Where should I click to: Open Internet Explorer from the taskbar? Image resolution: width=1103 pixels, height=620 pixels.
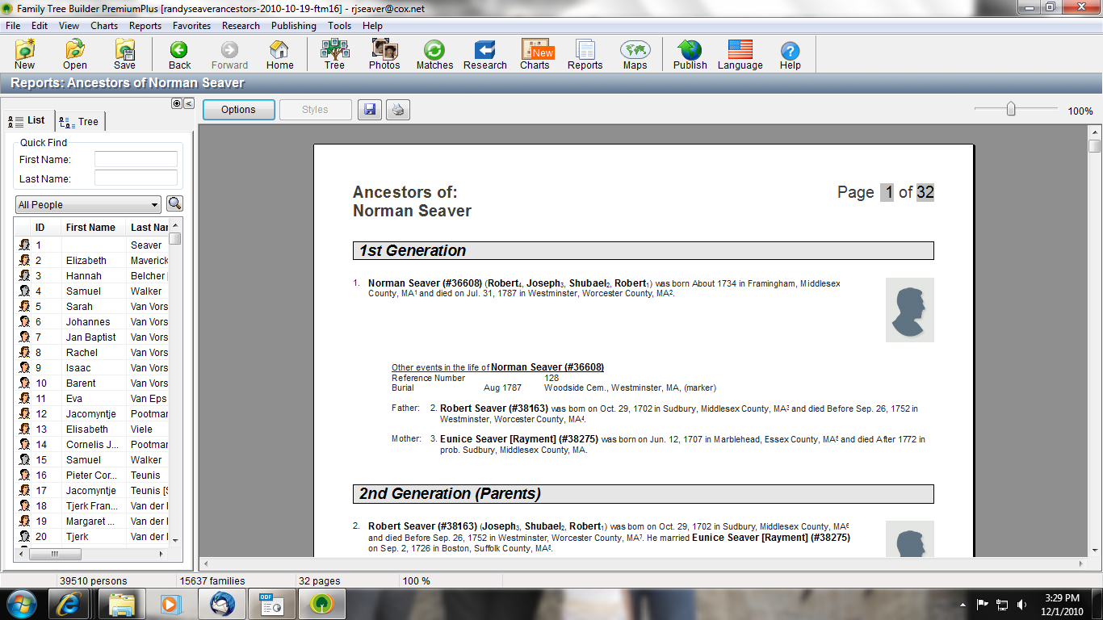[70, 604]
